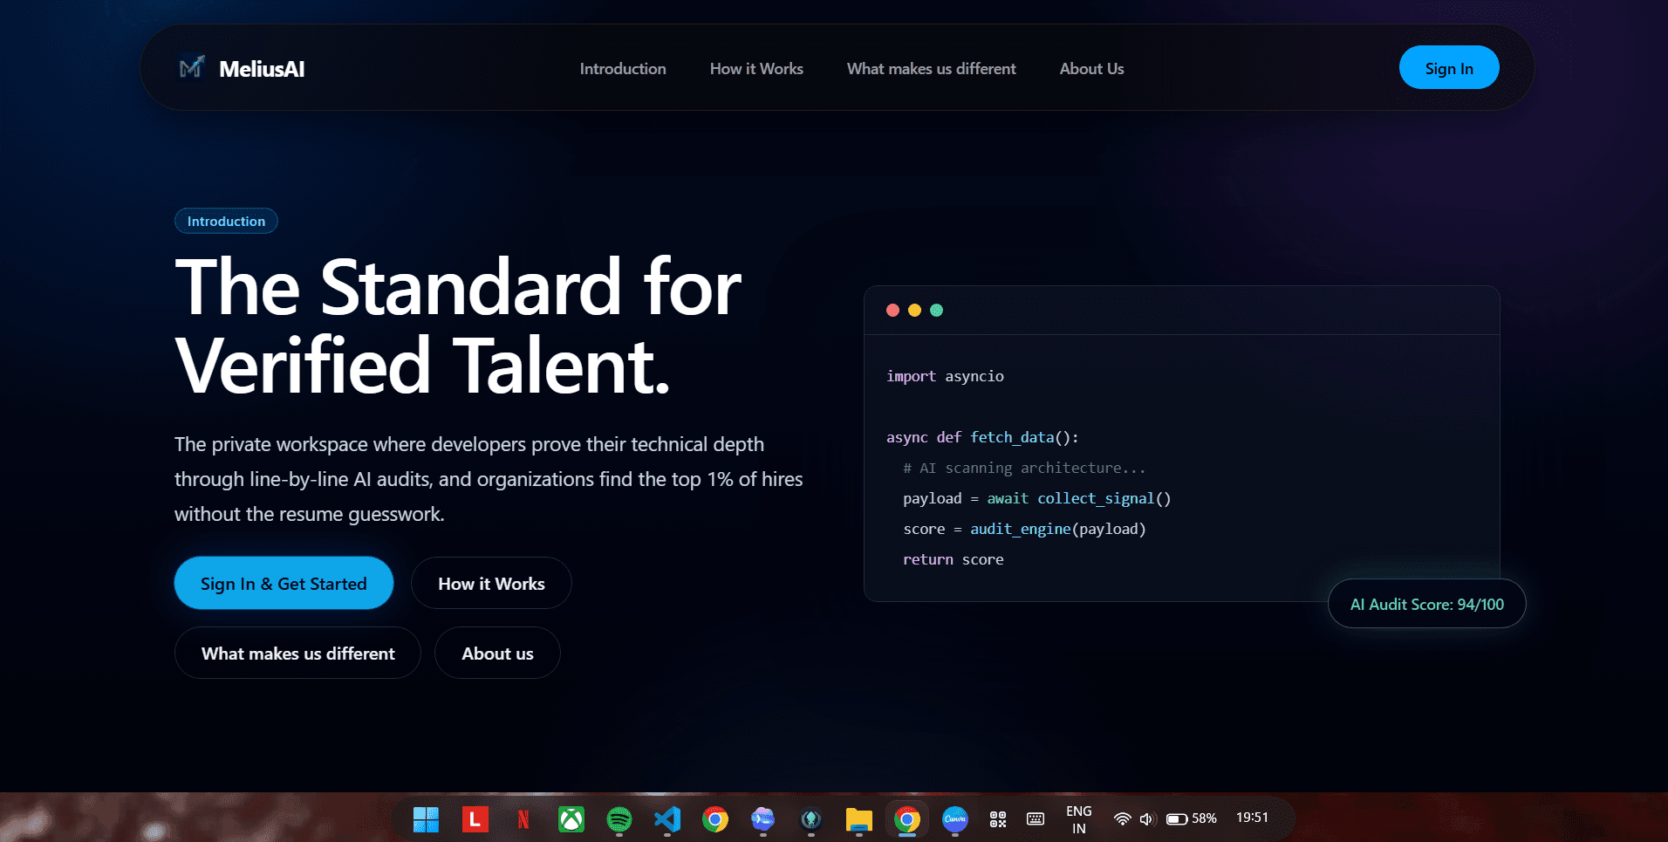This screenshot has height=842, width=1668.
Task: Open What makes us different nav link
Action: pyautogui.click(x=932, y=69)
